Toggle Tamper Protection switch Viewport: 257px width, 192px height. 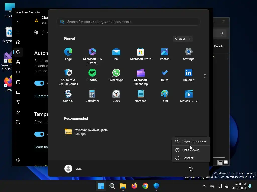point(39,134)
